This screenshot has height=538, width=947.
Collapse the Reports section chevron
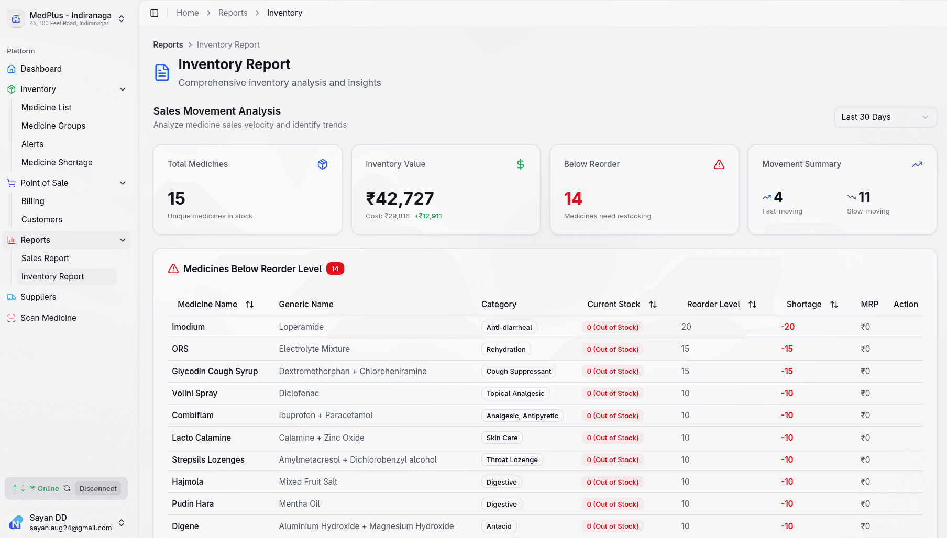pyautogui.click(x=123, y=240)
